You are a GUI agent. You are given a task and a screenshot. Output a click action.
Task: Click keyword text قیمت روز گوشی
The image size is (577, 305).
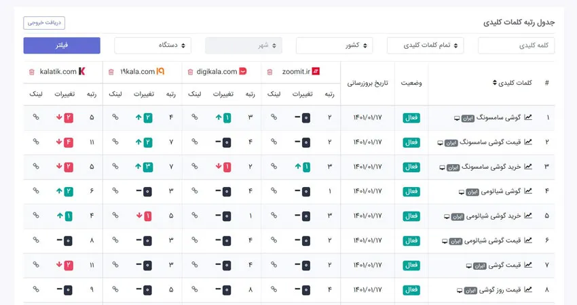coord(500,289)
